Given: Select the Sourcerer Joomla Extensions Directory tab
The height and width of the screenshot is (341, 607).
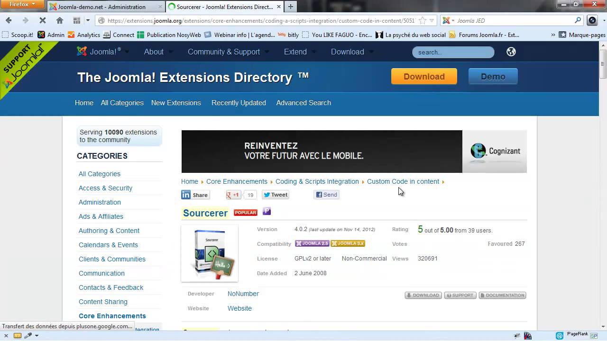Looking at the screenshot, I should (224, 7).
